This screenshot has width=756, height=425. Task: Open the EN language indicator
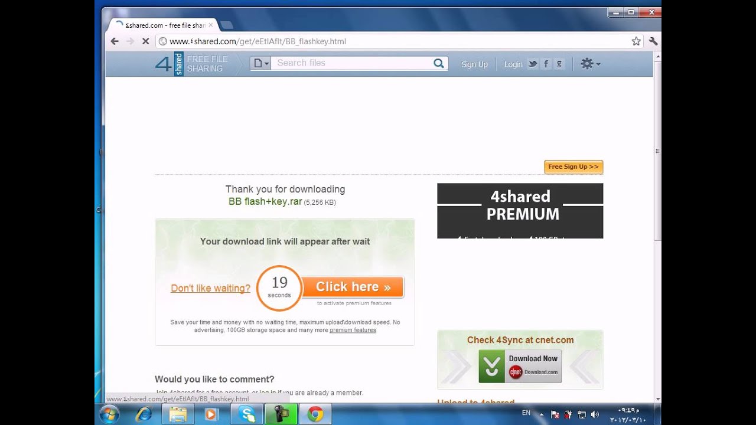tap(526, 413)
